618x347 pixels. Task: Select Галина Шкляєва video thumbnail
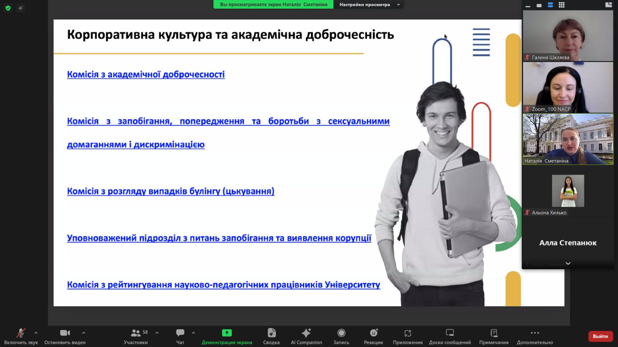568,35
